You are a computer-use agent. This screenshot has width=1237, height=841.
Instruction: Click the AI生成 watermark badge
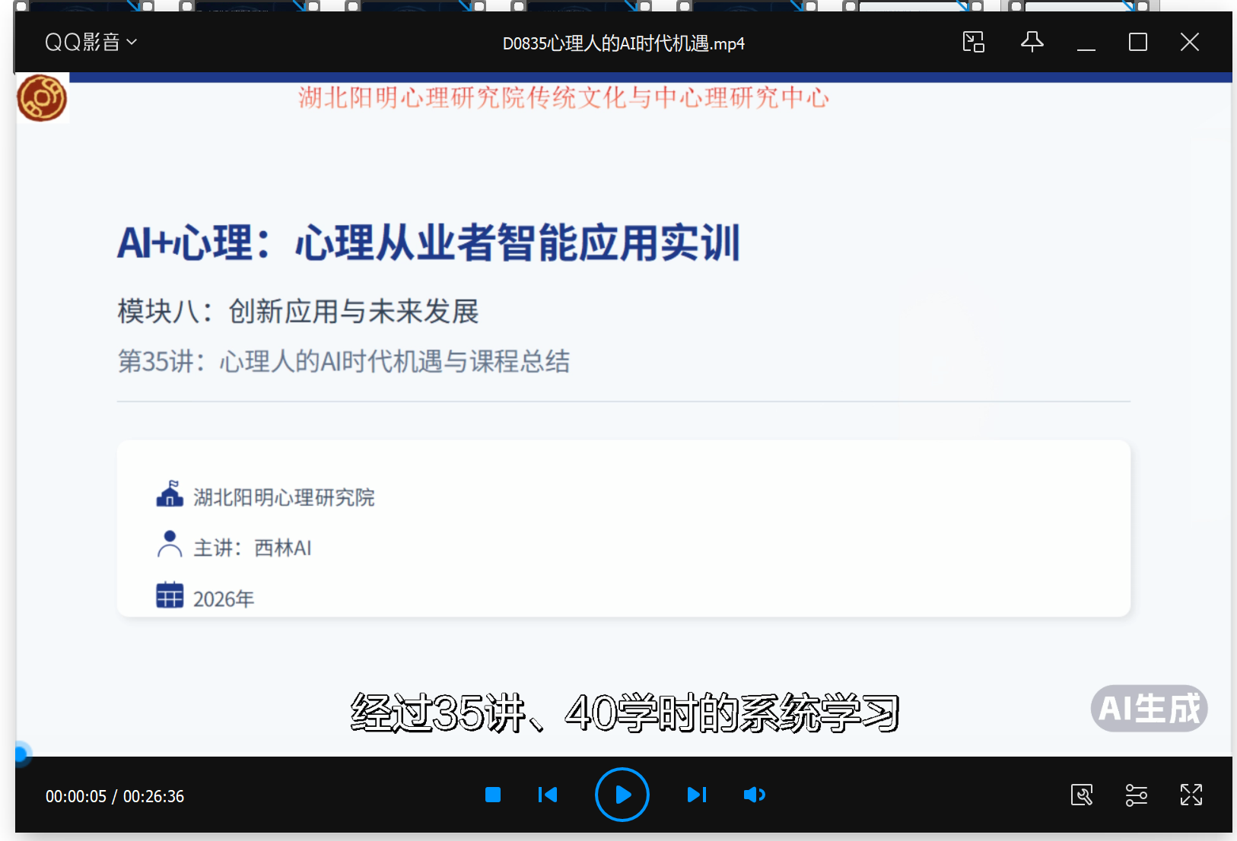click(x=1149, y=708)
